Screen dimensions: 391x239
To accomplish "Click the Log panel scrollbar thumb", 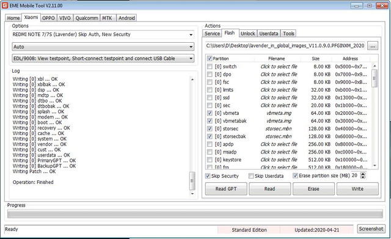I will click(x=192, y=181).
